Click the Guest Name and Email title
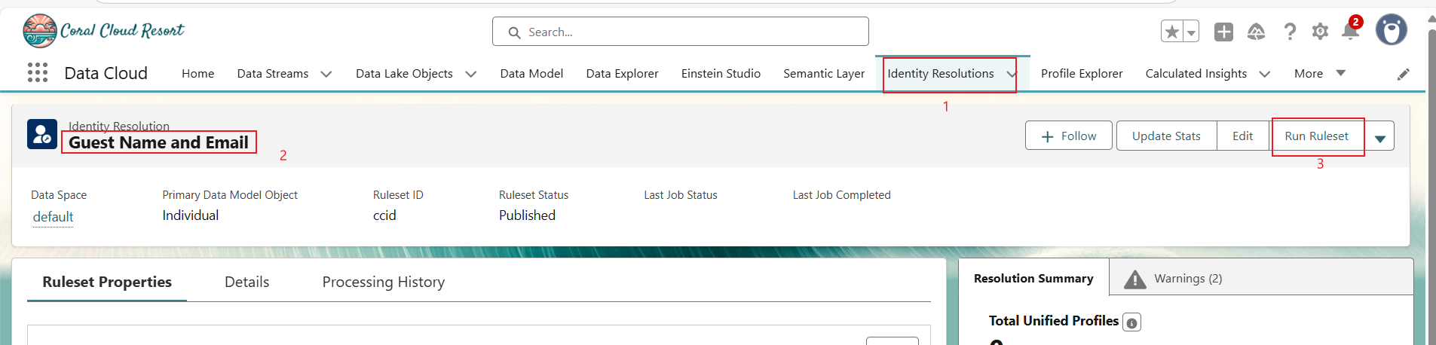Viewport: 1436px width, 345px height. coord(158,142)
